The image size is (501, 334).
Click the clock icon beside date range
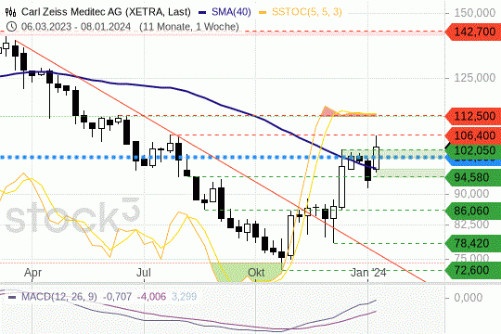pyautogui.click(x=11, y=27)
